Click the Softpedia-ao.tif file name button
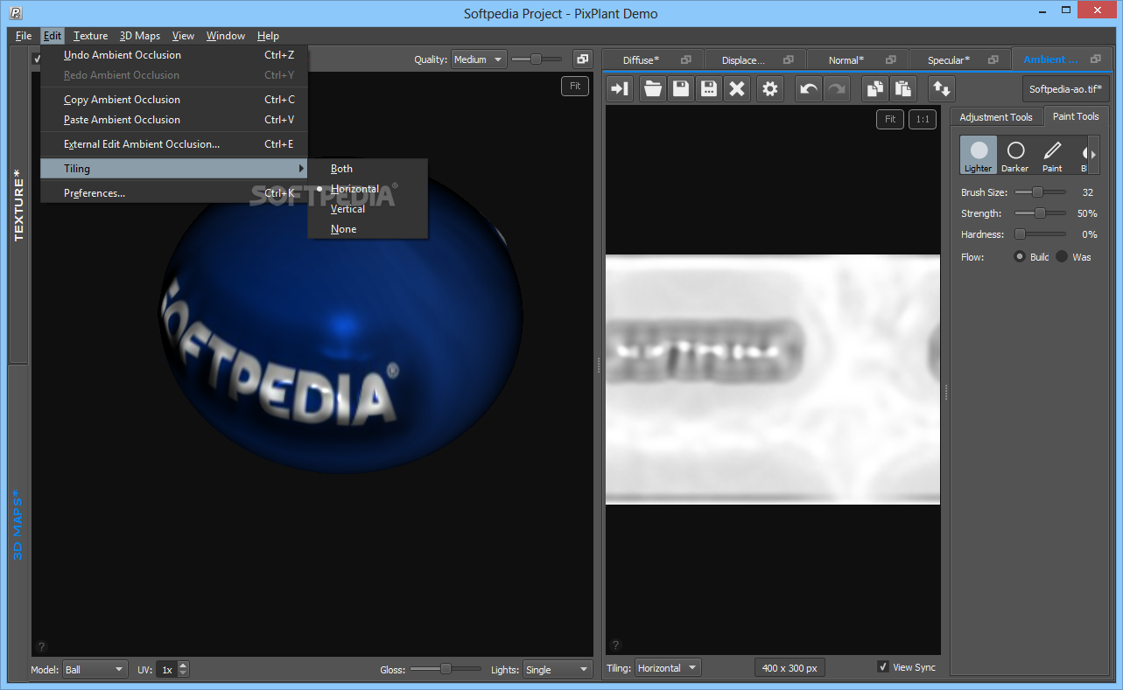The width and height of the screenshot is (1123, 690). point(1065,89)
